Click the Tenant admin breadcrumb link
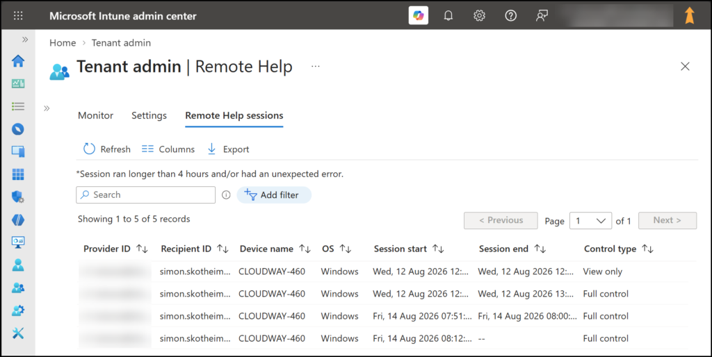Image resolution: width=712 pixels, height=357 pixels. point(121,42)
